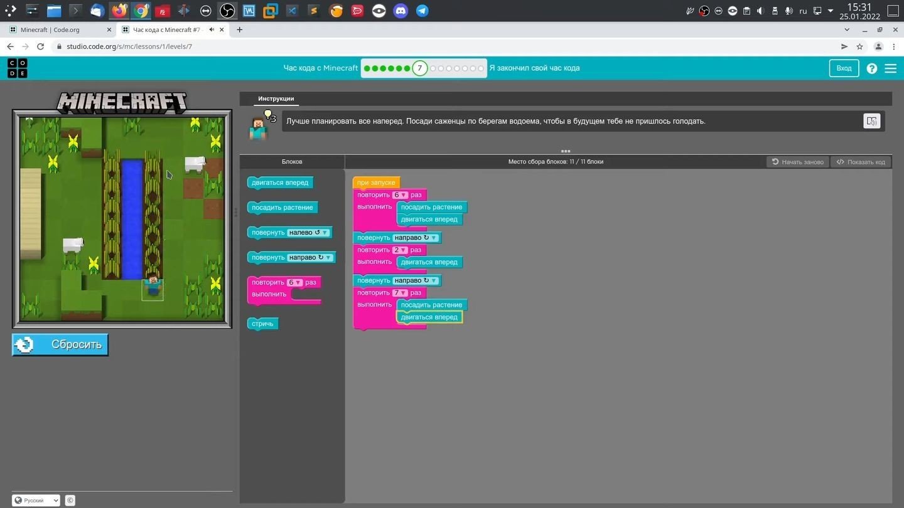
Task: Open Discord from the taskbar
Action: pyautogui.click(x=401, y=11)
